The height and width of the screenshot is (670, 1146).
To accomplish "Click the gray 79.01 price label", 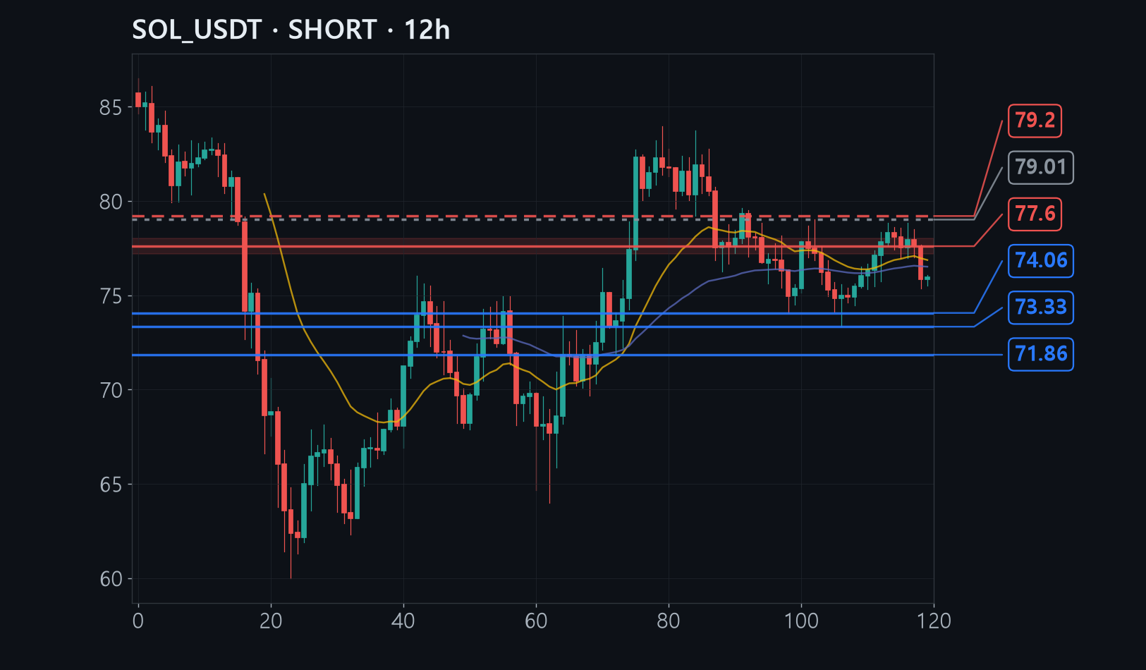I will coord(1041,167).
